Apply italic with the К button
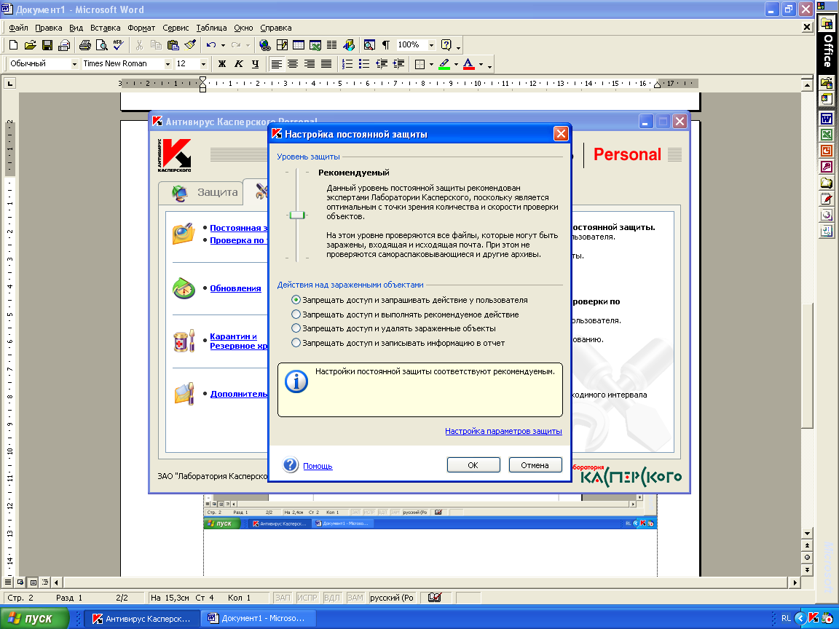The height and width of the screenshot is (629, 839). [239, 64]
